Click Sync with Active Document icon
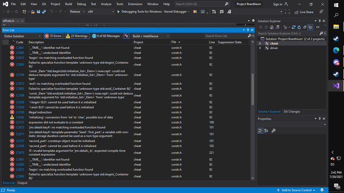The image size is (344, 193). coord(293,27)
